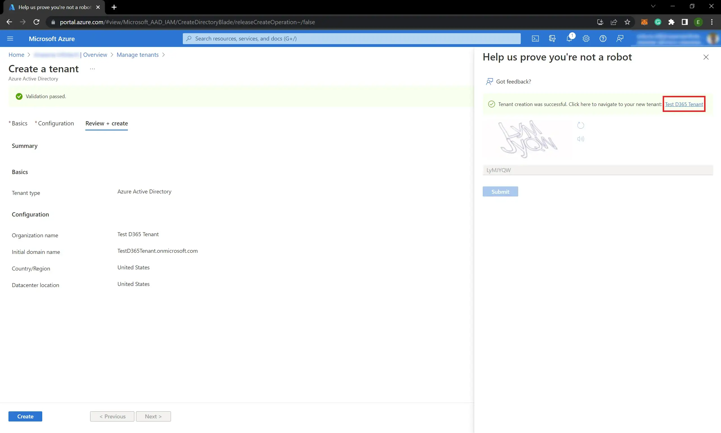Submit the CAPTCHA verification form

[x=500, y=191]
